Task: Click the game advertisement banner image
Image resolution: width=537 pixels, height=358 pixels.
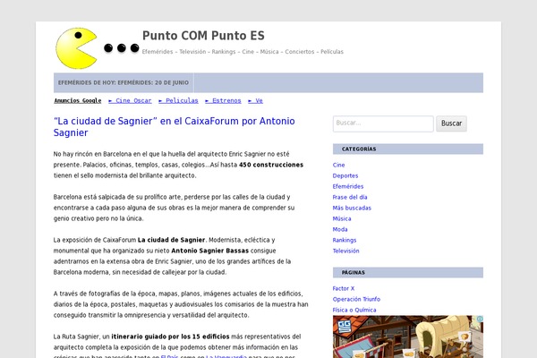Action: 408,337
